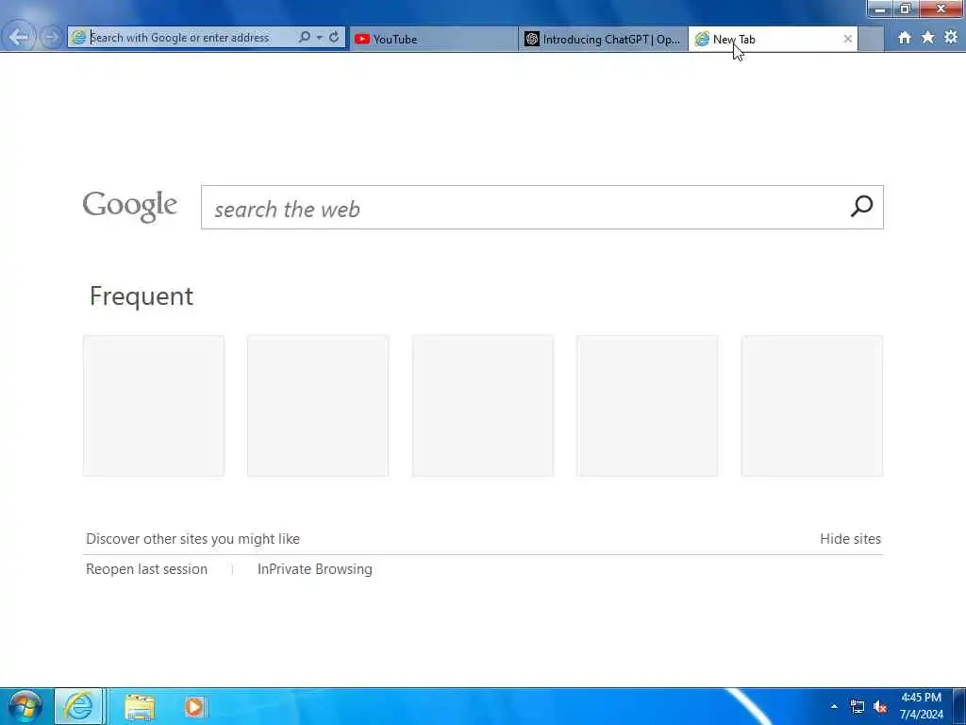Click the Forward arrow button
The height and width of the screenshot is (725, 966).
(x=51, y=38)
